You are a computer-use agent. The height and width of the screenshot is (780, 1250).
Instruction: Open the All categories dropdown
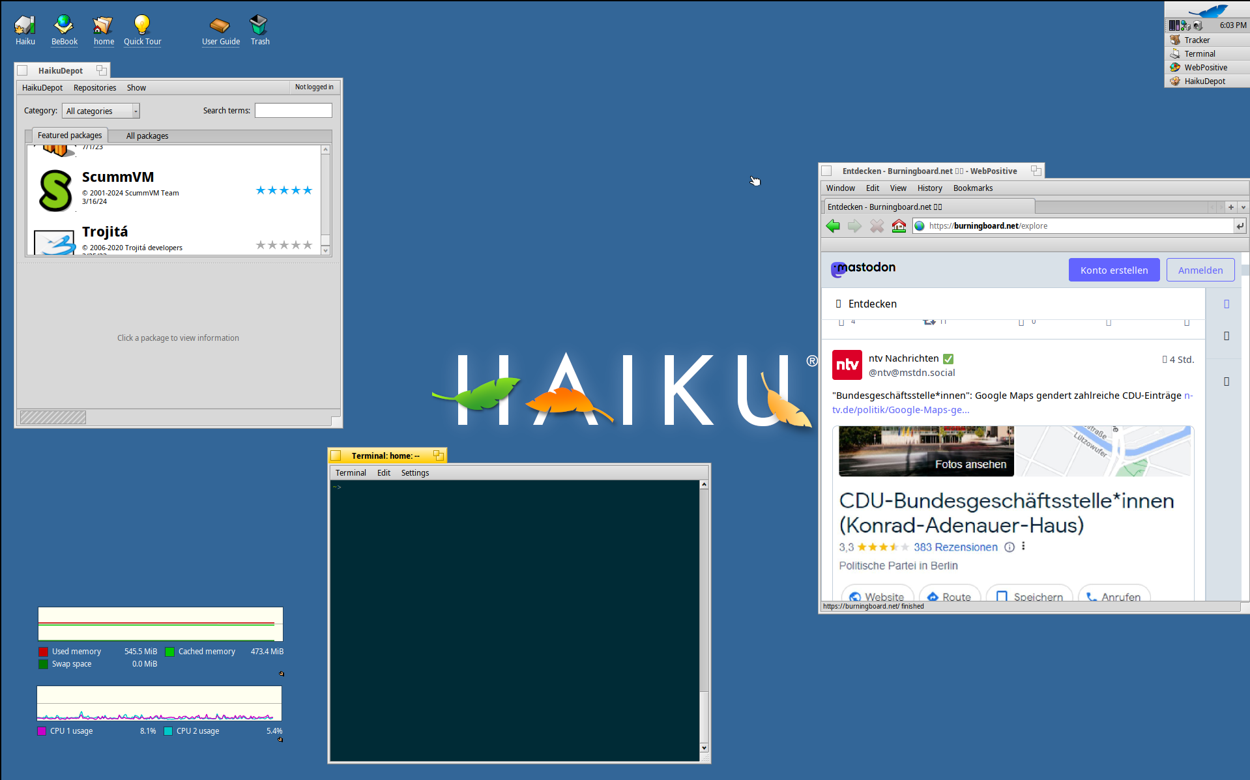tap(101, 111)
